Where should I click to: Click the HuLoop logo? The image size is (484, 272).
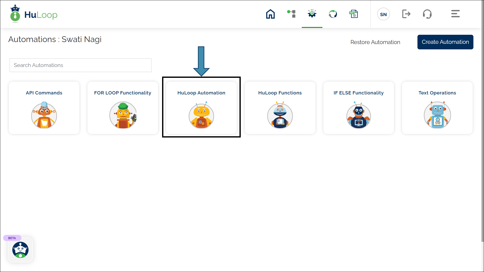click(34, 14)
